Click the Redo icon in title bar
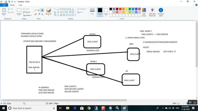Viewport: 198px width, 111px height. pyautogui.click(x=12, y=2)
